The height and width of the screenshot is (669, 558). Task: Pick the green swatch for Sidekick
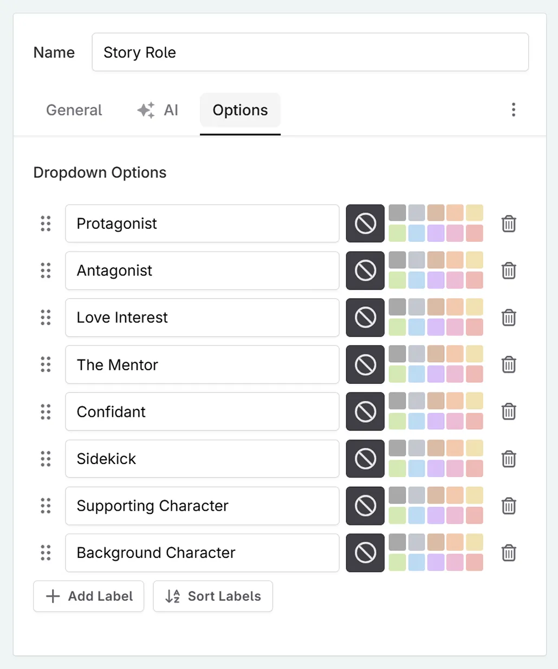(x=398, y=468)
